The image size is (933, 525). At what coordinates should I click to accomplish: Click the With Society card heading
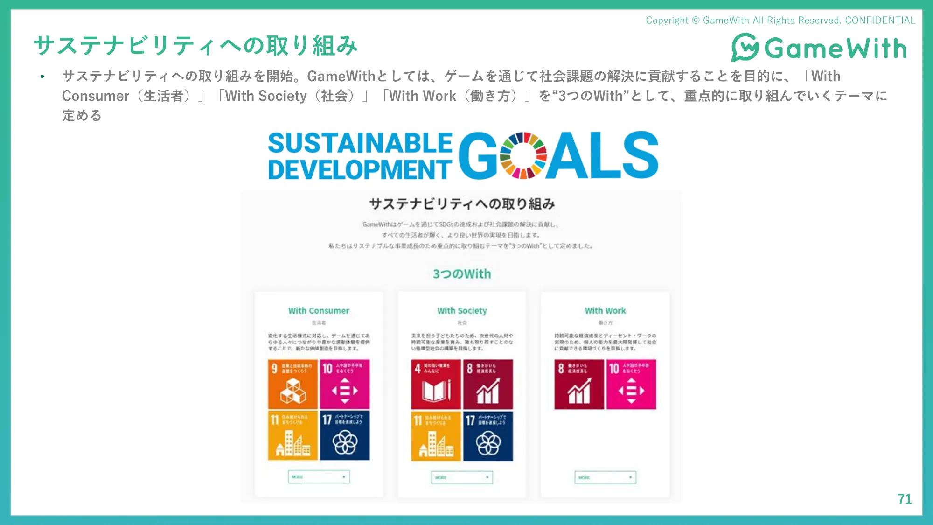click(x=462, y=311)
